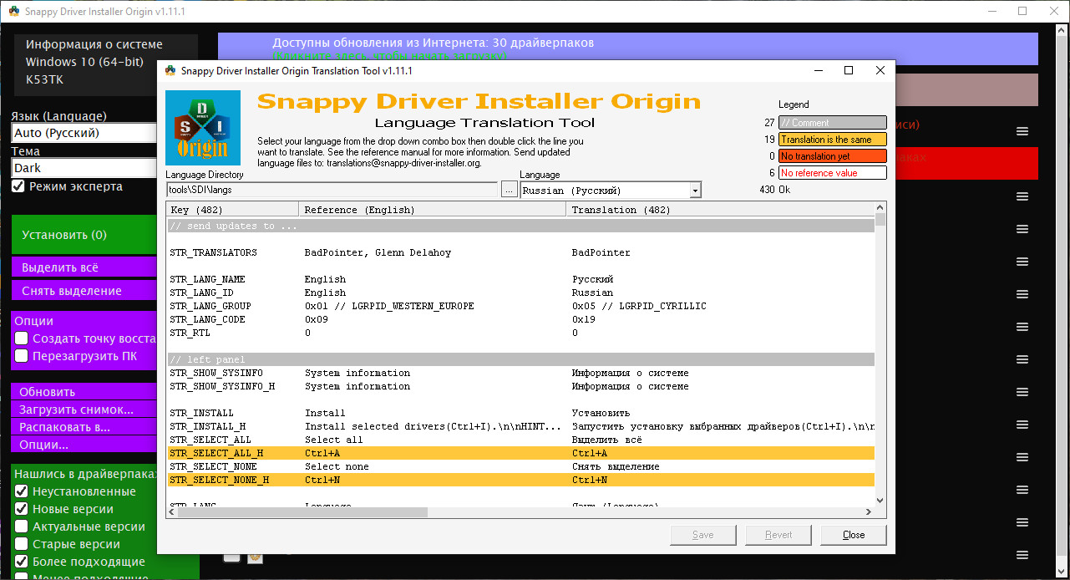Click the Translation Tool title bar app icon
1070x580 pixels.
pos(170,71)
